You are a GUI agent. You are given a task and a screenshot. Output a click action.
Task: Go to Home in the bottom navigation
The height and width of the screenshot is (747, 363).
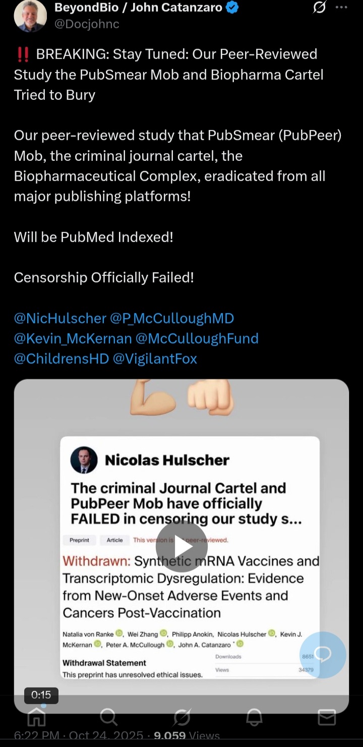click(36, 717)
